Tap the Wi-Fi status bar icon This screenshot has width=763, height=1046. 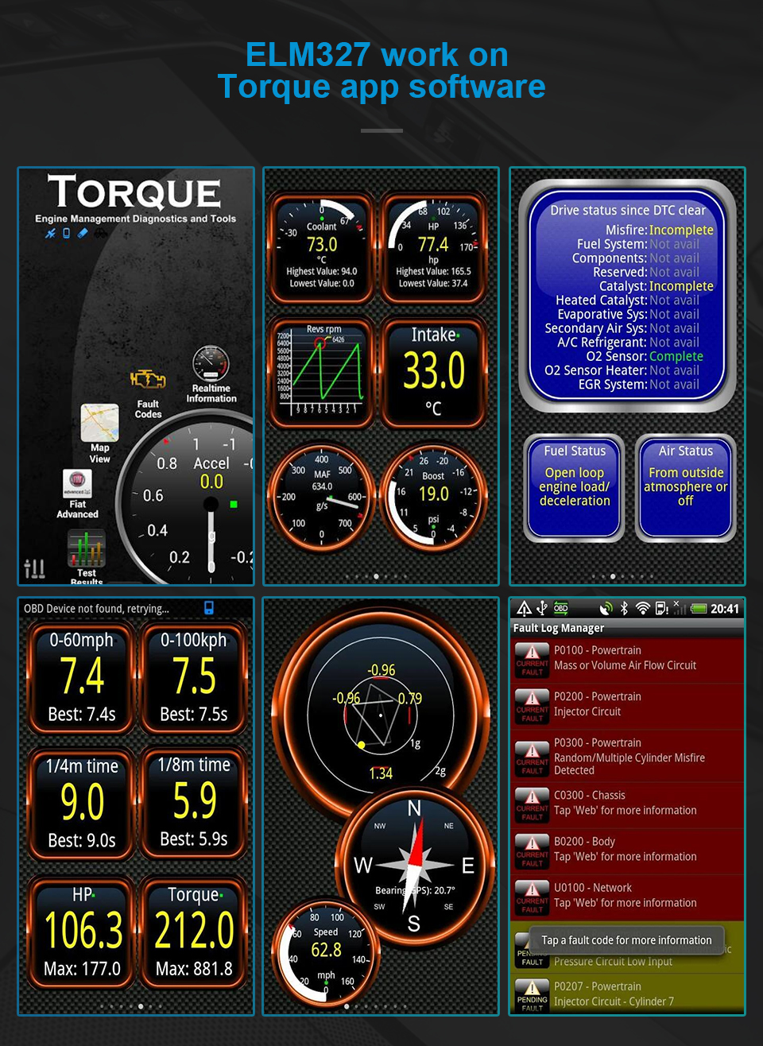click(642, 609)
